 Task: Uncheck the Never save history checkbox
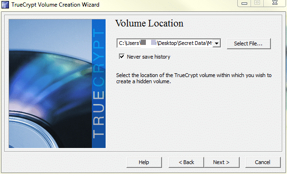click(122, 56)
